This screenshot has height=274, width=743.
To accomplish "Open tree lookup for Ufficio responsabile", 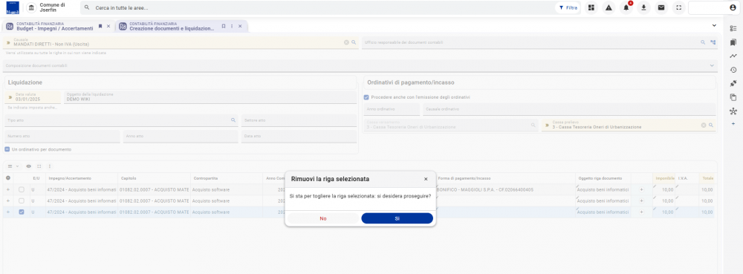I will (x=713, y=42).
